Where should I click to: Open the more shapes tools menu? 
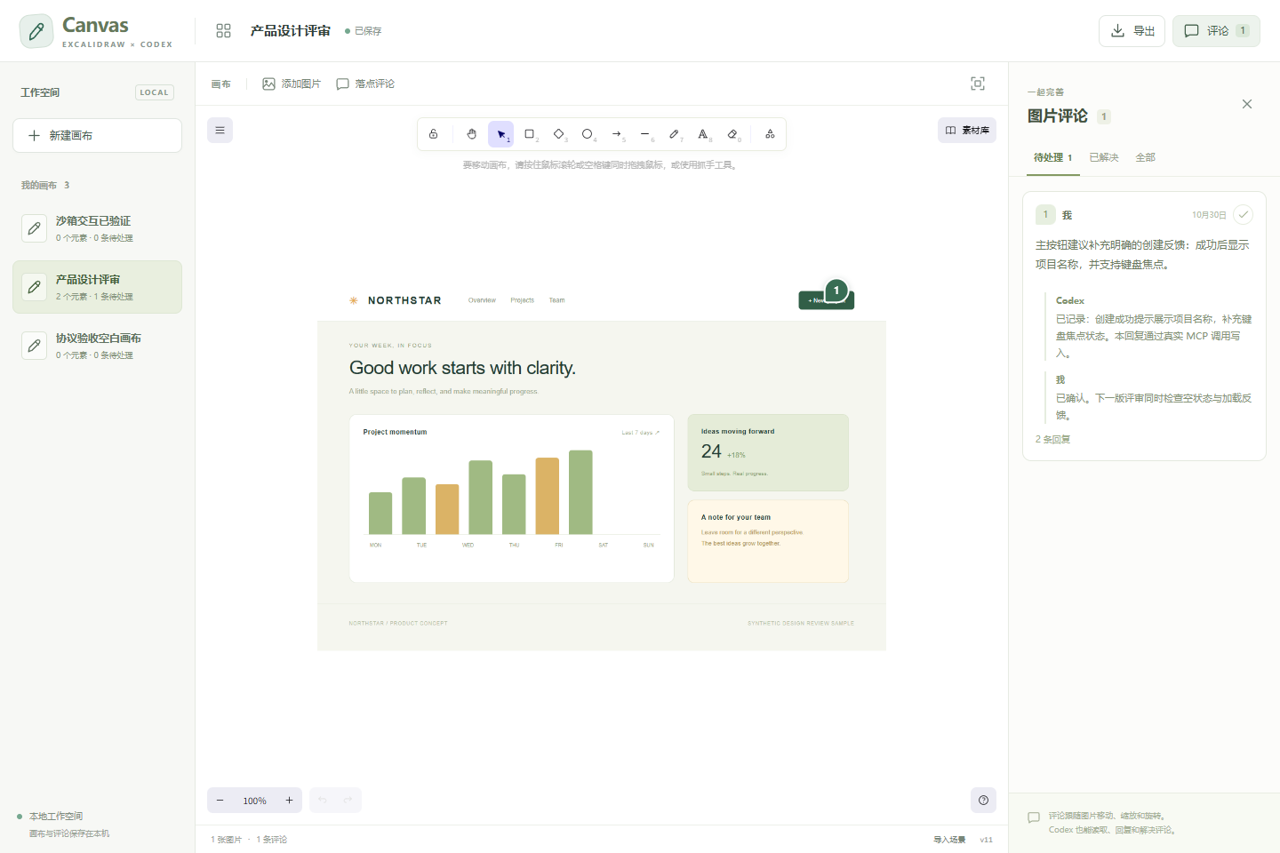[x=770, y=134]
